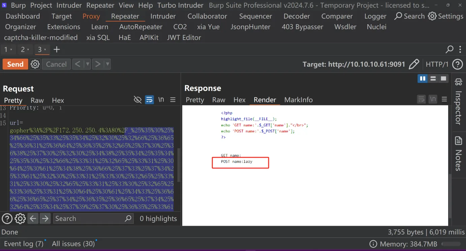Screen dimensions: 466x251
Task: Close Repeater tab 3
Action: 45,50
